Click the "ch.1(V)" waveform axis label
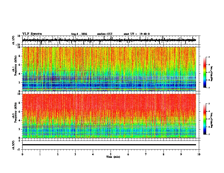Viewport: 224px width, 173px height. (14, 40)
